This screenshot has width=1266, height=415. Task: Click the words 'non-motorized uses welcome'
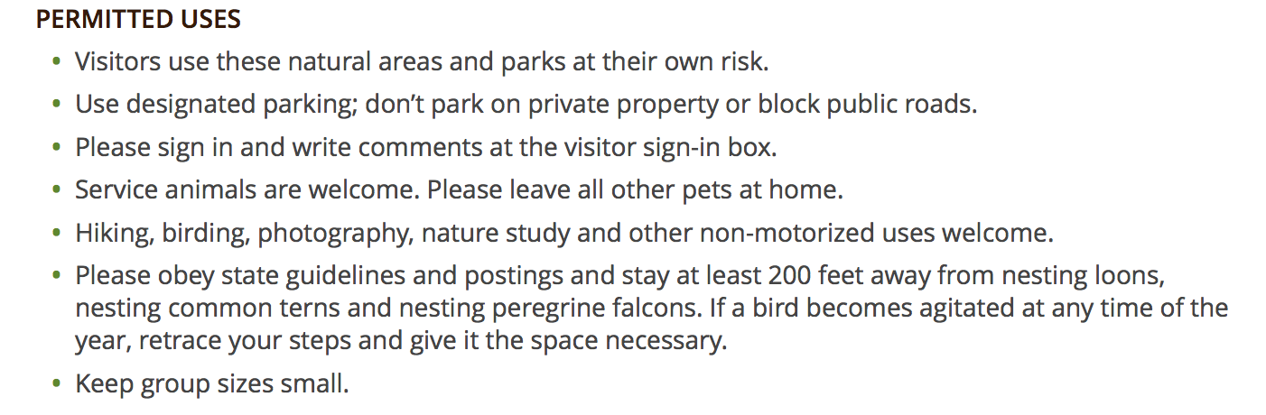(878, 235)
